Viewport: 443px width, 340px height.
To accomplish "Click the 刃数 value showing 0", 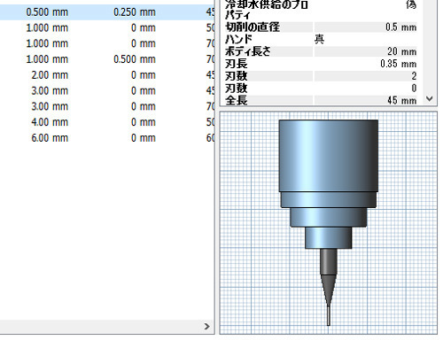I will (x=365, y=88).
